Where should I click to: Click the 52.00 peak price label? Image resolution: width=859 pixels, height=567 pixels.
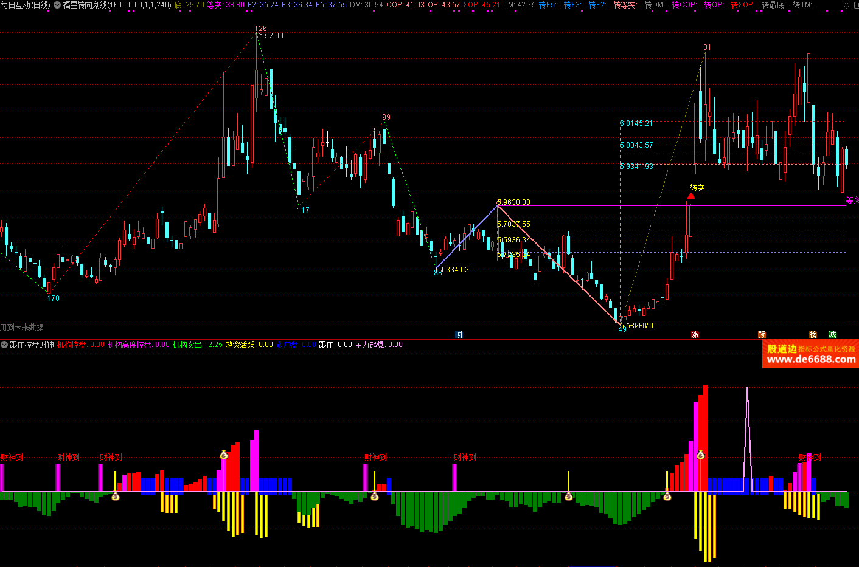tap(274, 36)
